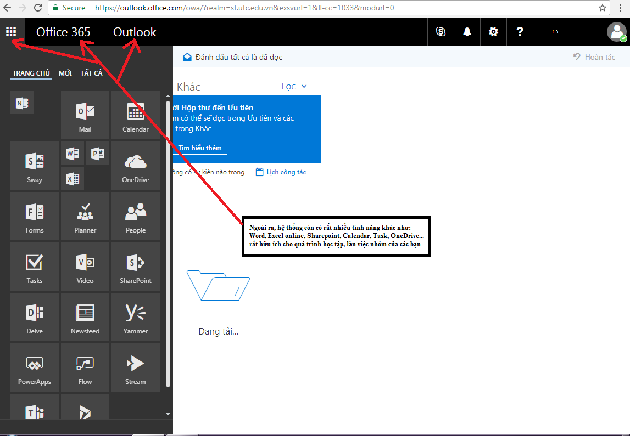The width and height of the screenshot is (630, 436).
Task: Click the Office 365 header link
Action: coord(63,32)
